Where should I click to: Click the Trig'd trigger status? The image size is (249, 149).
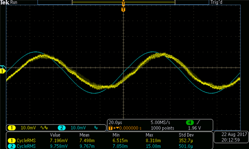[216, 2]
